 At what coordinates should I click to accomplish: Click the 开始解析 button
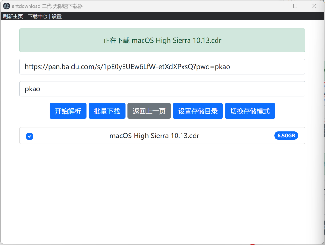tap(68, 111)
